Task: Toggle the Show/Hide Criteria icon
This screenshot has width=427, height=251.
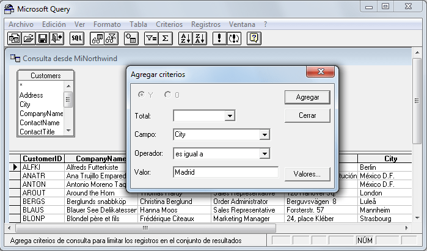Action: [111, 38]
